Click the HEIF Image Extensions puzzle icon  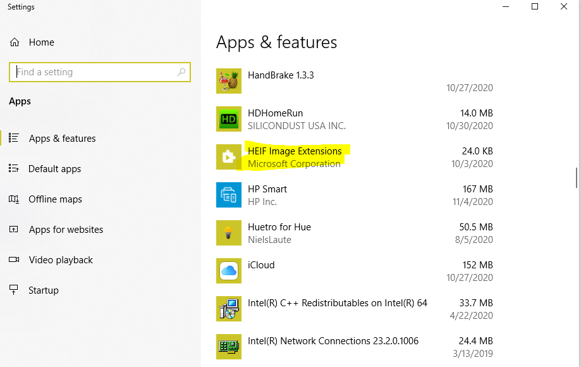[x=229, y=157]
